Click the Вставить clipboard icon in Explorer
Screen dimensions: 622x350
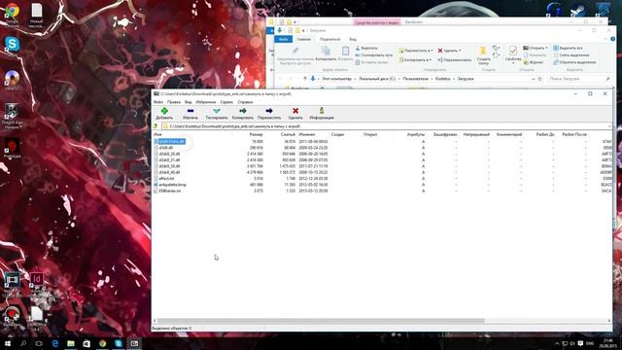tap(346, 51)
